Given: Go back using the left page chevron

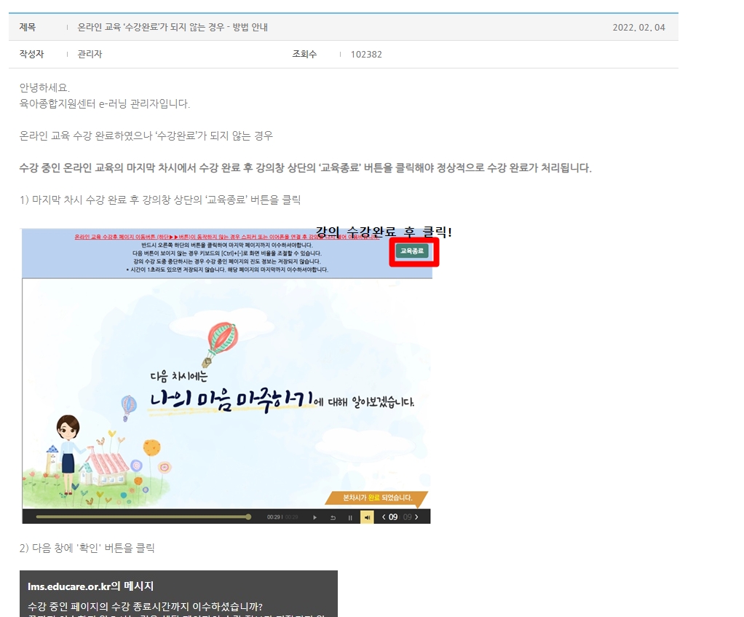Looking at the screenshot, I should (384, 517).
